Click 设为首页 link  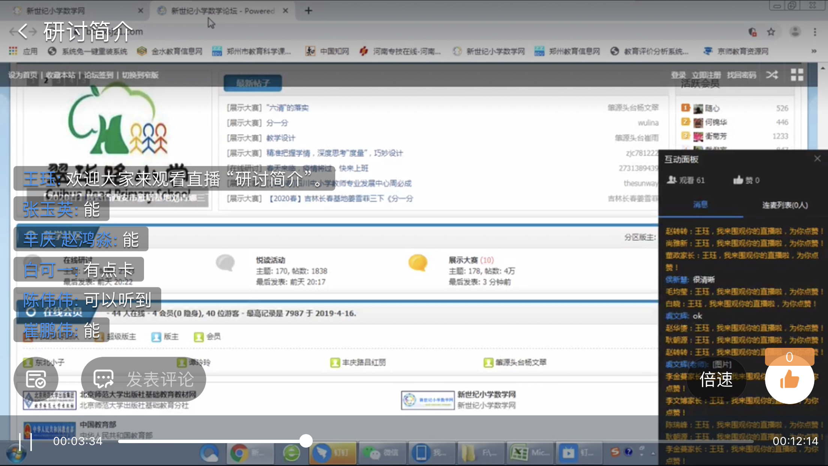[x=22, y=75]
